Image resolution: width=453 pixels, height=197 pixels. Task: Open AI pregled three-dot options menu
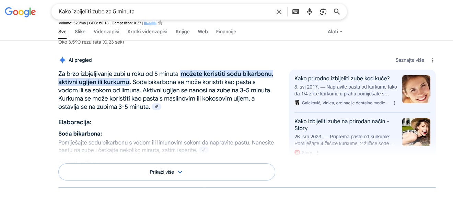432,60
